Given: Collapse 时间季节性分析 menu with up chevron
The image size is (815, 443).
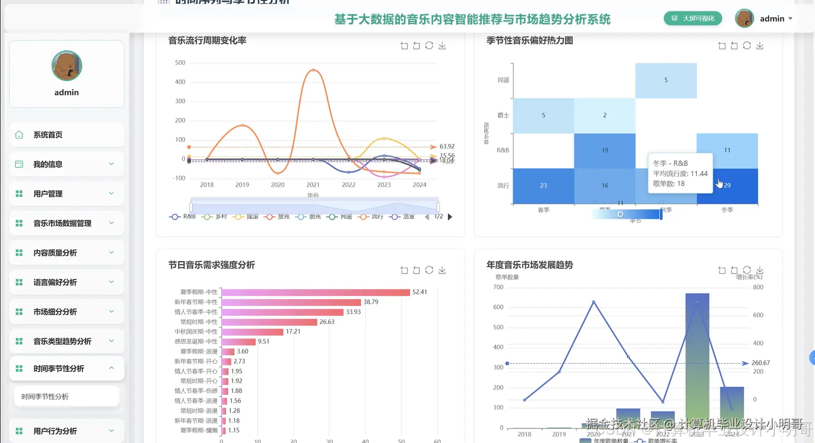Looking at the screenshot, I should coord(112,368).
